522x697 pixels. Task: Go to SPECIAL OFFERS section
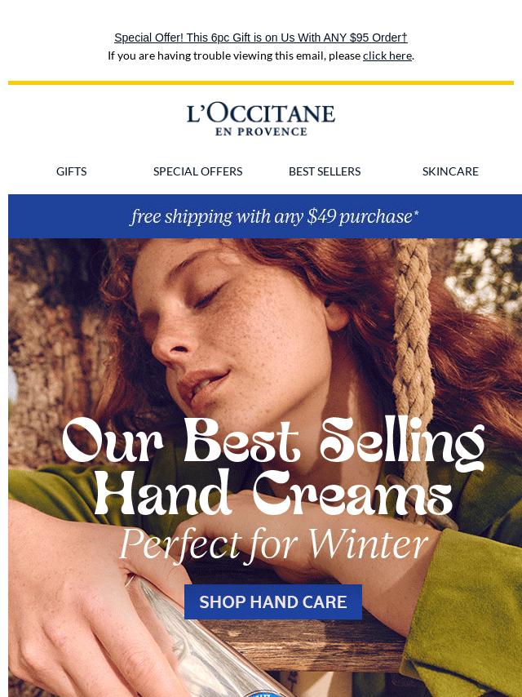pyautogui.click(x=197, y=171)
